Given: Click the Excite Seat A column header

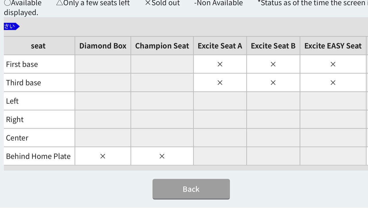Looking at the screenshot, I should (x=220, y=46).
